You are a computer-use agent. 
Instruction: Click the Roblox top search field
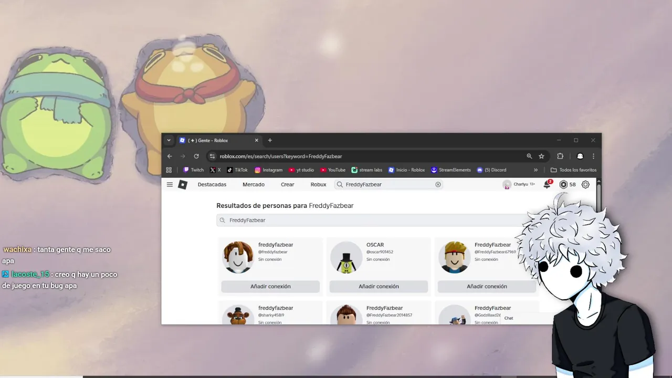point(388,184)
